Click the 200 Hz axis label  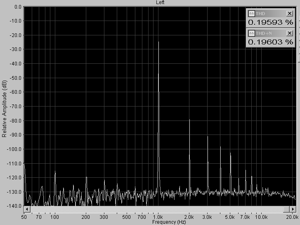tap(85, 217)
